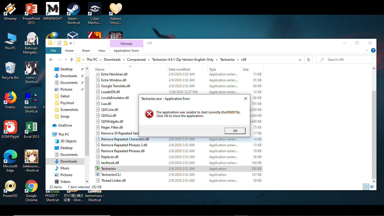The image size is (384, 216).
Task: Select the Textractor breadcrumb in address bar
Action: point(227,60)
